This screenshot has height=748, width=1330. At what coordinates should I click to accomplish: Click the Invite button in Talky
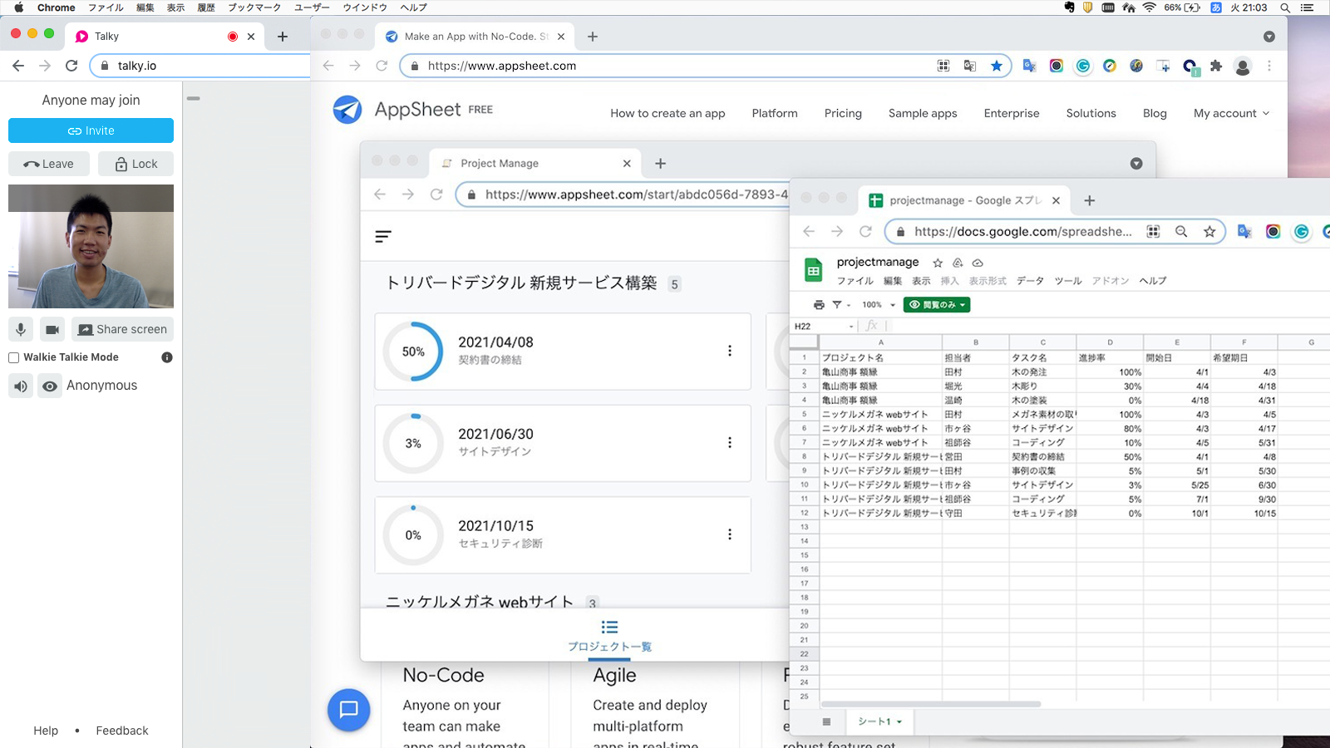(91, 130)
